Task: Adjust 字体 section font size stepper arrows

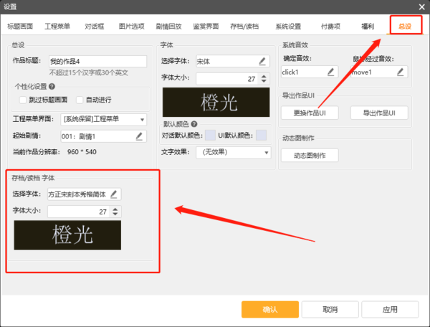Action: click(264, 78)
